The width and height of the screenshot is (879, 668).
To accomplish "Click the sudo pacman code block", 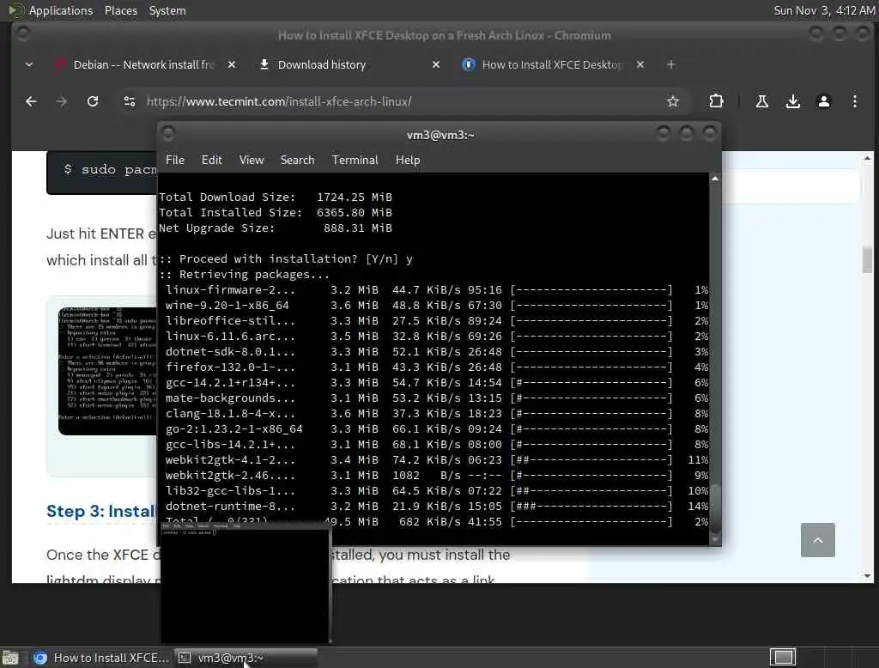I will click(102, 173).
